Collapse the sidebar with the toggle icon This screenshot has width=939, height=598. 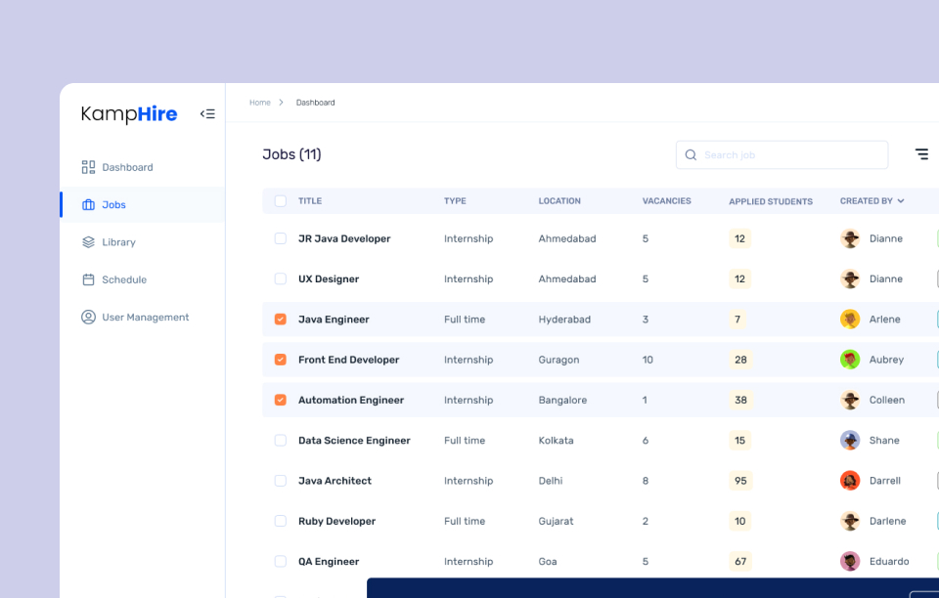207,113
